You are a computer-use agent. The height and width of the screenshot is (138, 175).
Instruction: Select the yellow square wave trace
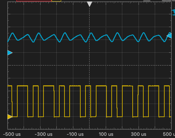tap(90, 101)
